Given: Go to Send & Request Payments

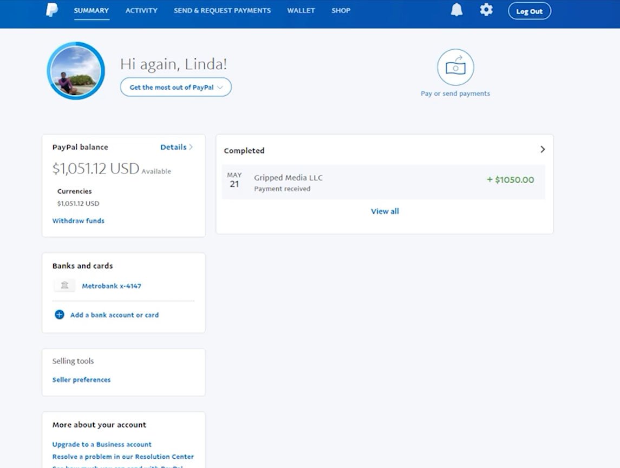Looking at the screenshot, I should click(222, 10).
